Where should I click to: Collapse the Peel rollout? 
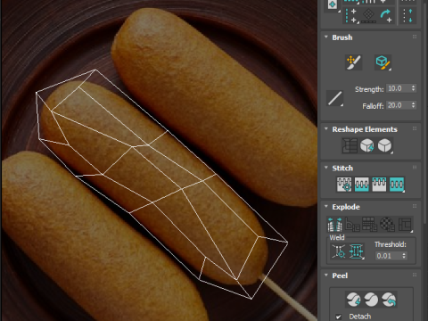click(x=326, y=276)
